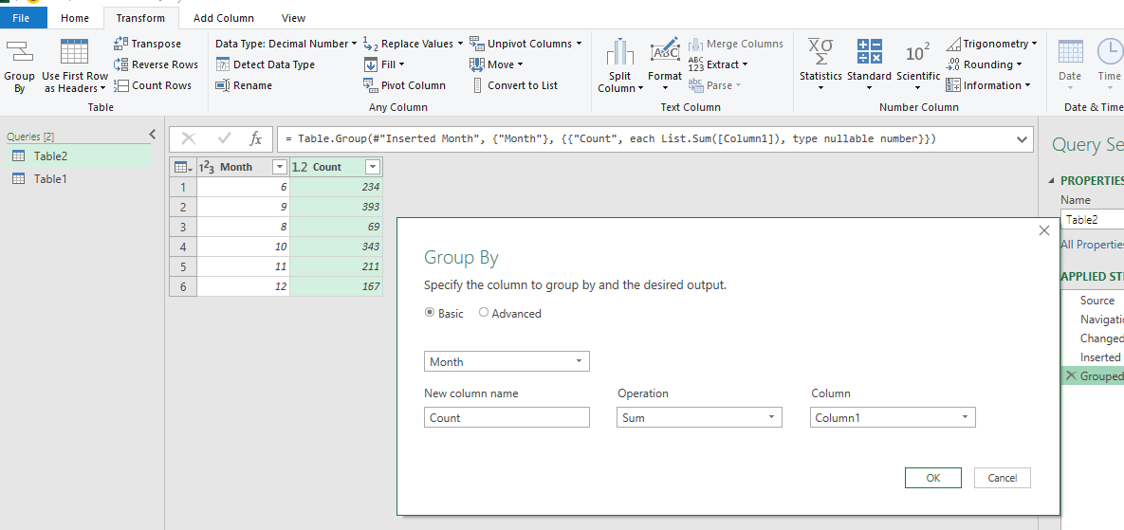Image resolution: width=1124 pixels, height=530 pixels.
Task: Expand the formula bar
Action: 1023,139
